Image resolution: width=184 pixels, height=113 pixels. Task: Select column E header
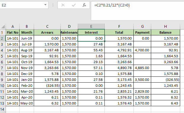click(x=91, y=27)
